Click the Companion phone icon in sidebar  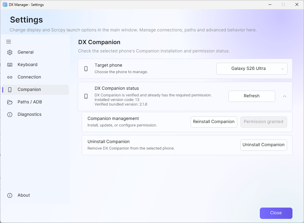coord(10,89)
